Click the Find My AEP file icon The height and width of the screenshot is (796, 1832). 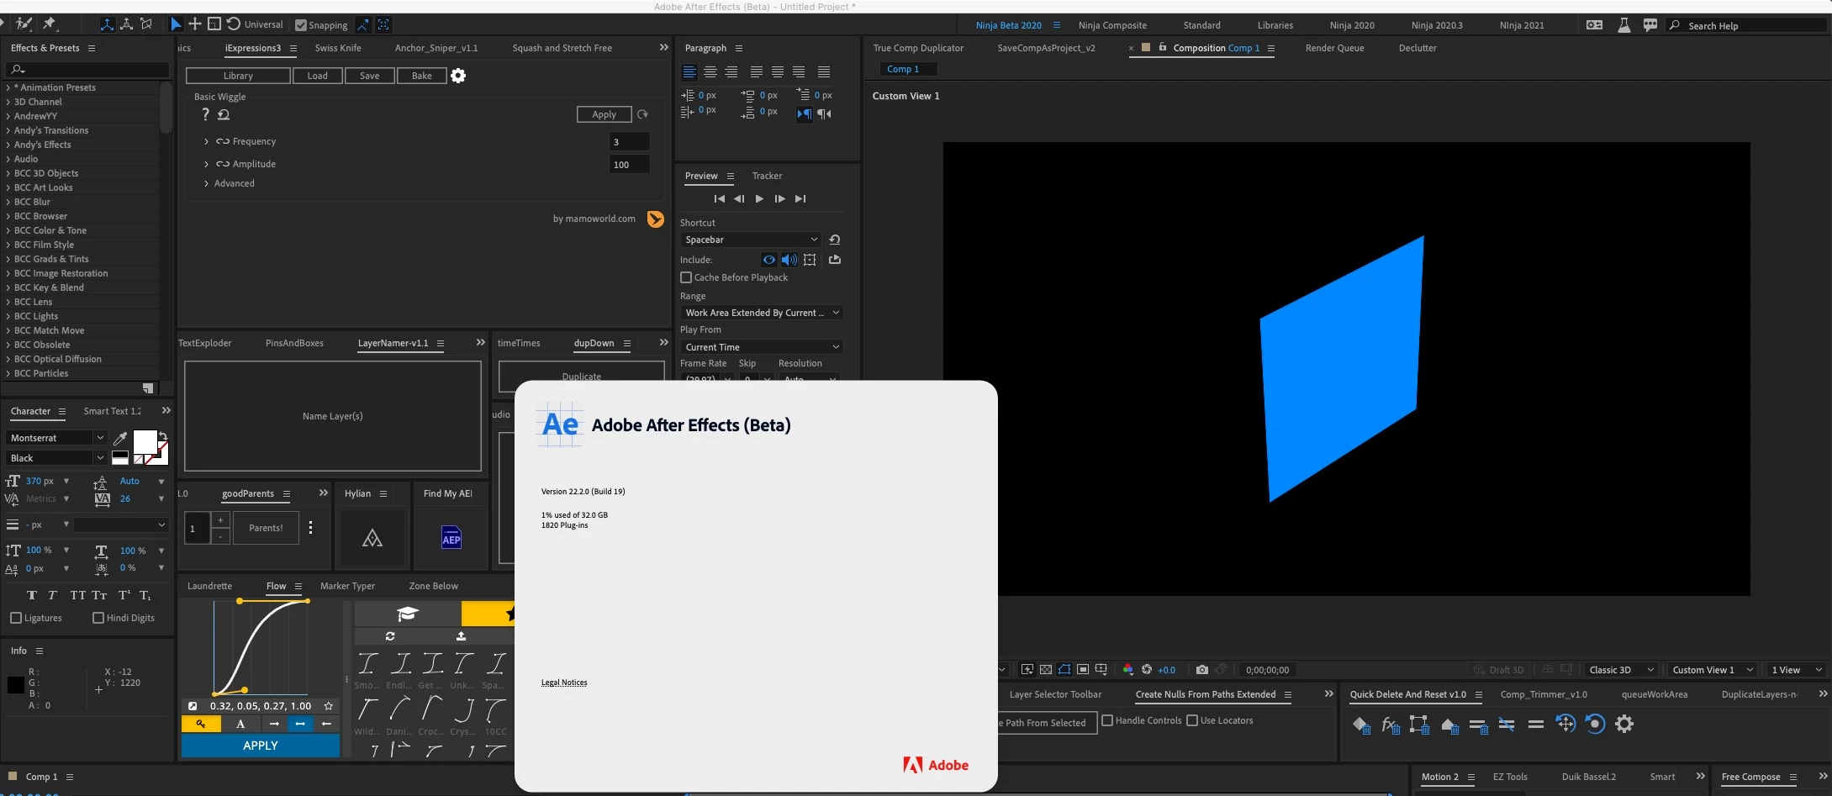[x=451, y=537]
